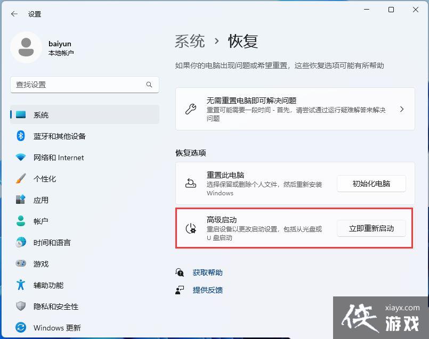Click the 立即重新启动 button

[x=371, y=228]
